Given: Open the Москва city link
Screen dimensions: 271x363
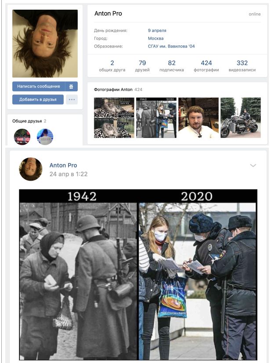Looking at the screenshot, I should [156, 38].
